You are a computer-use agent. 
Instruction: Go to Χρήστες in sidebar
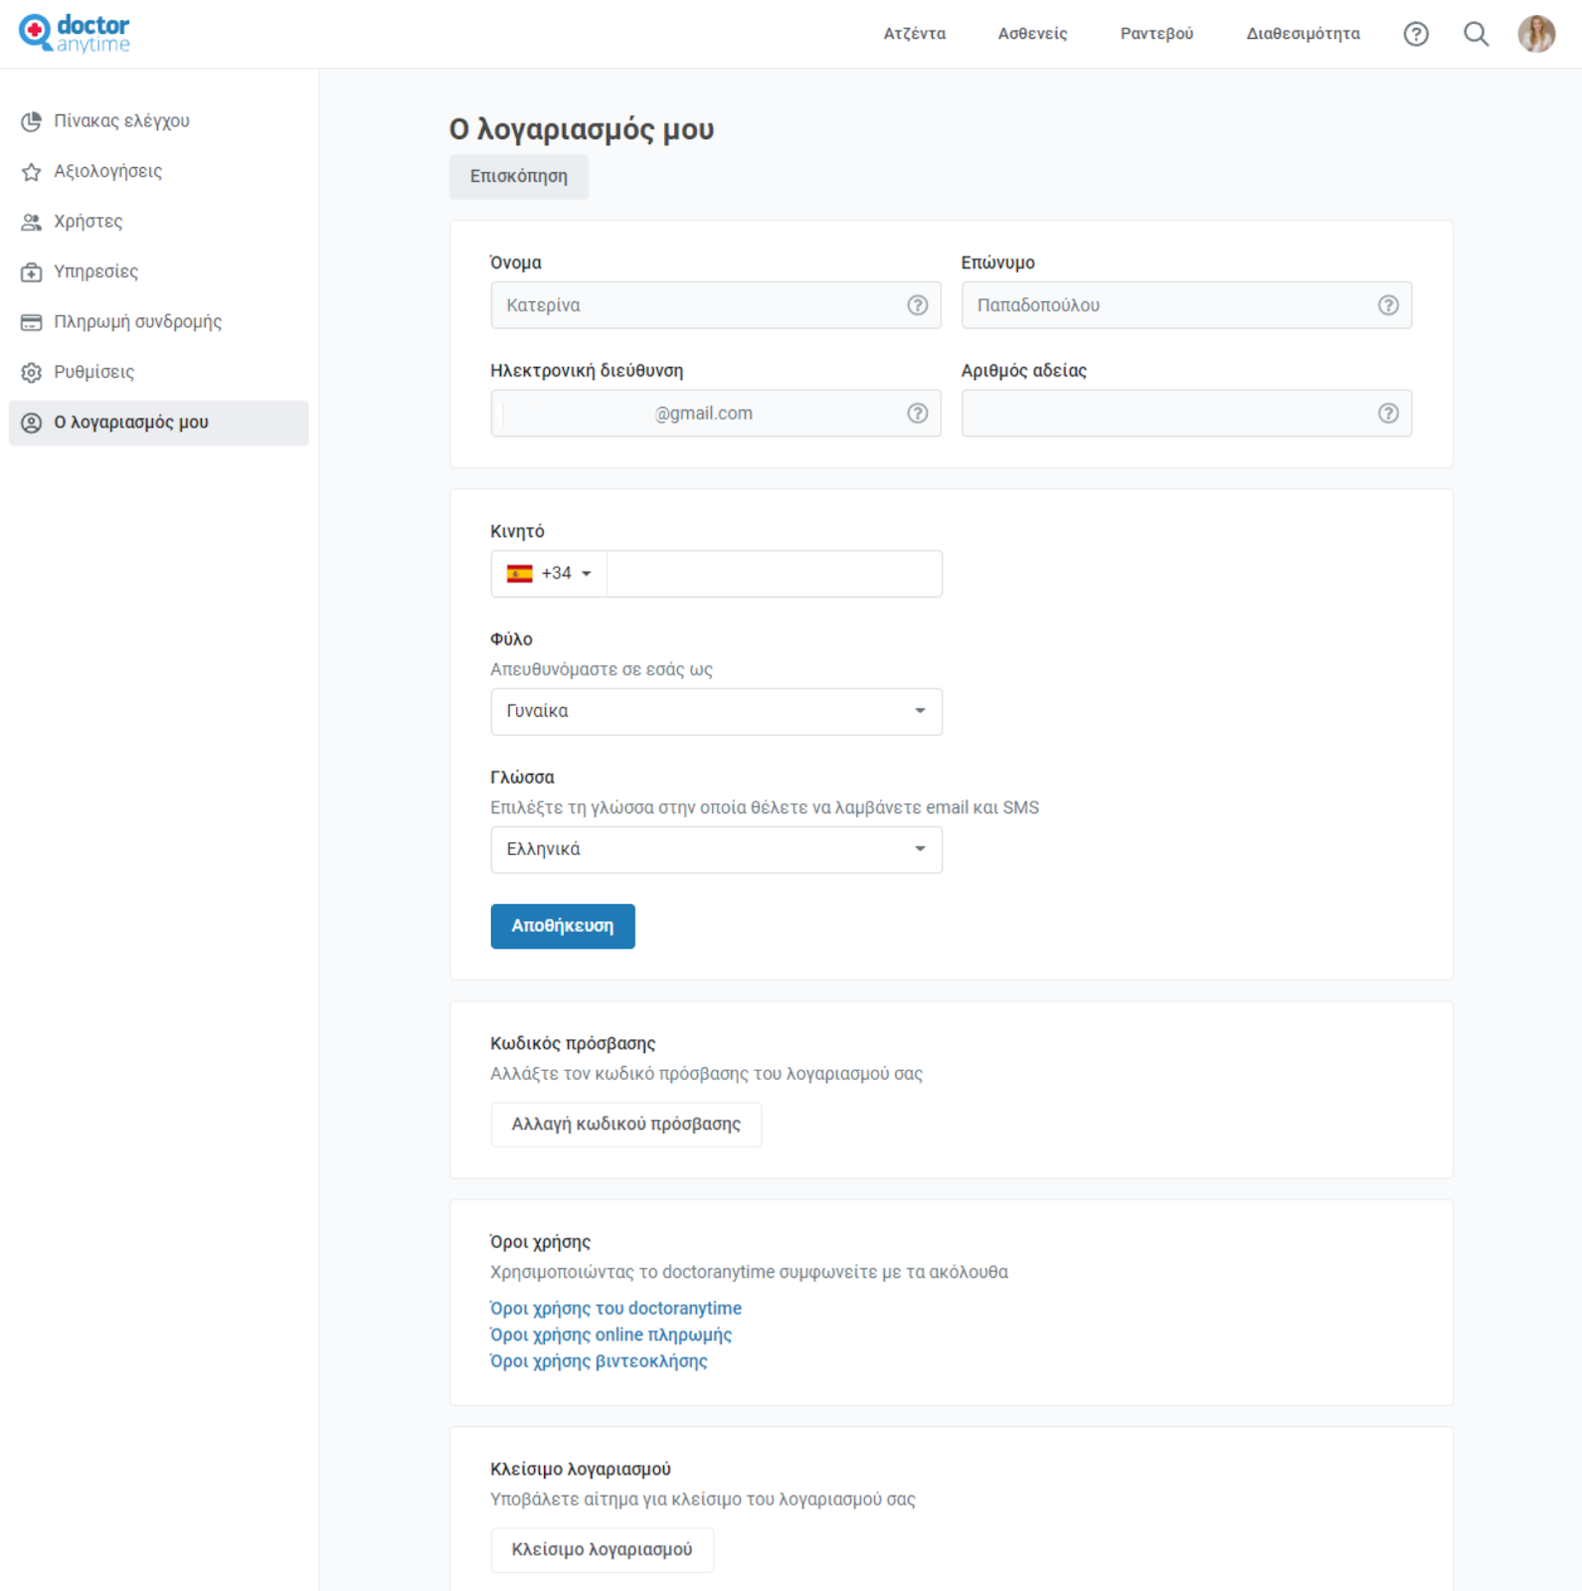click(159, 222)
